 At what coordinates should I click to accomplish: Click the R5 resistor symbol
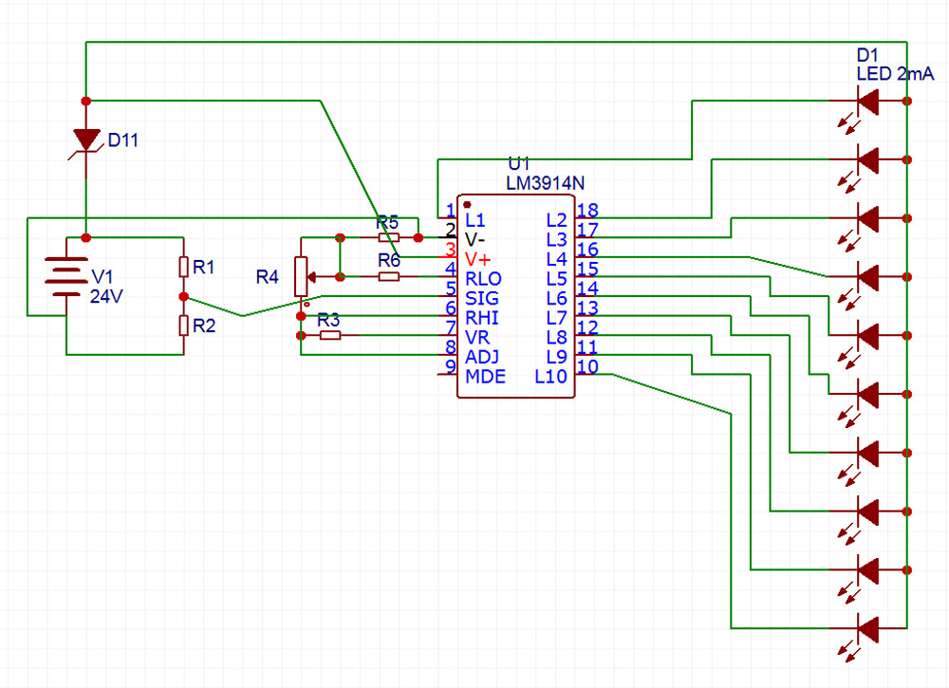[388, 238]
